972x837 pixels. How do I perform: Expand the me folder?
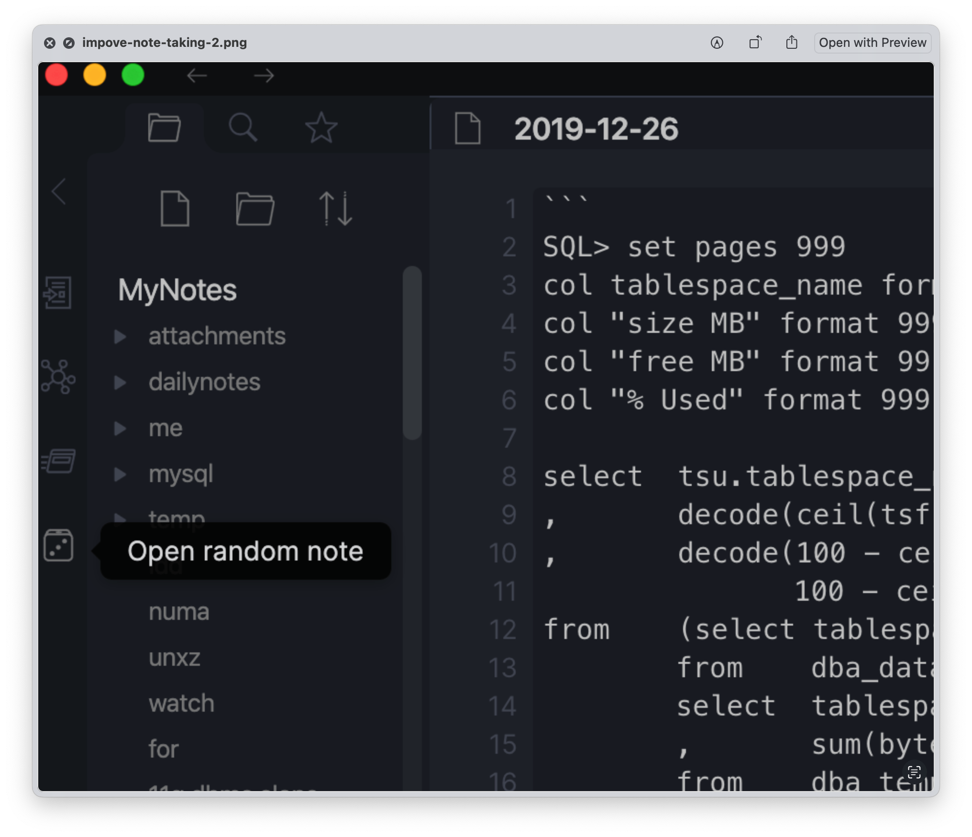coord(120,428)
